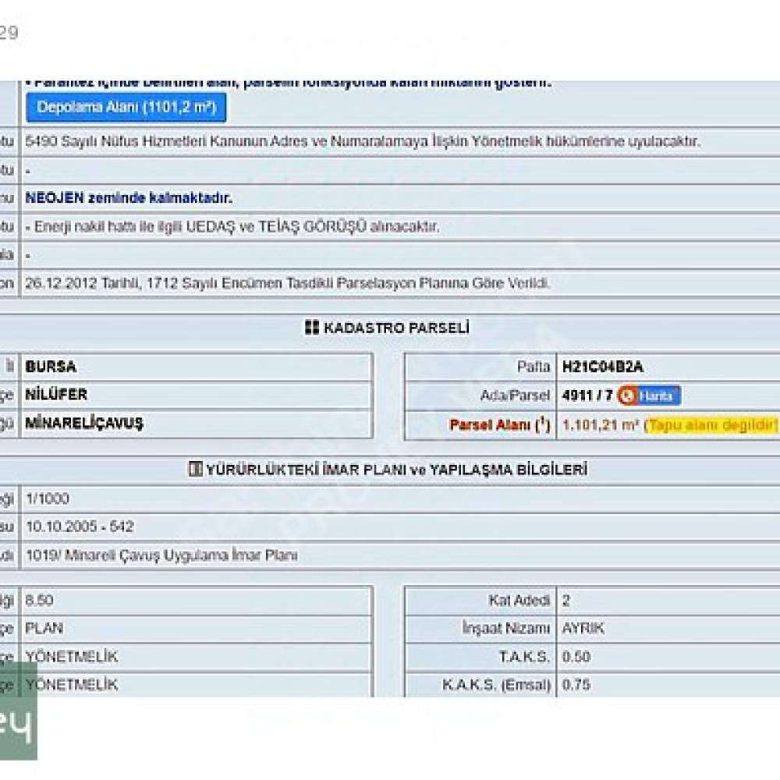Click the grid icon beside KADASTRO PARSELİ
Viewport: 780px width, 780px height.
[x=311, y=328]
